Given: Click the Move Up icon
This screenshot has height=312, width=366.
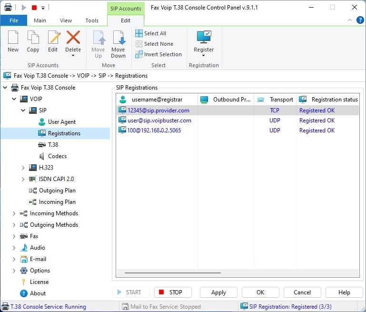Looking at the screenshot, I should (99, 37).
